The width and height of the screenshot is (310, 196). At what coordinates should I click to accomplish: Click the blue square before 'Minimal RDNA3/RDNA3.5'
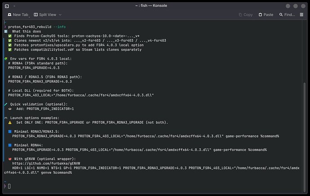point(10,131)
